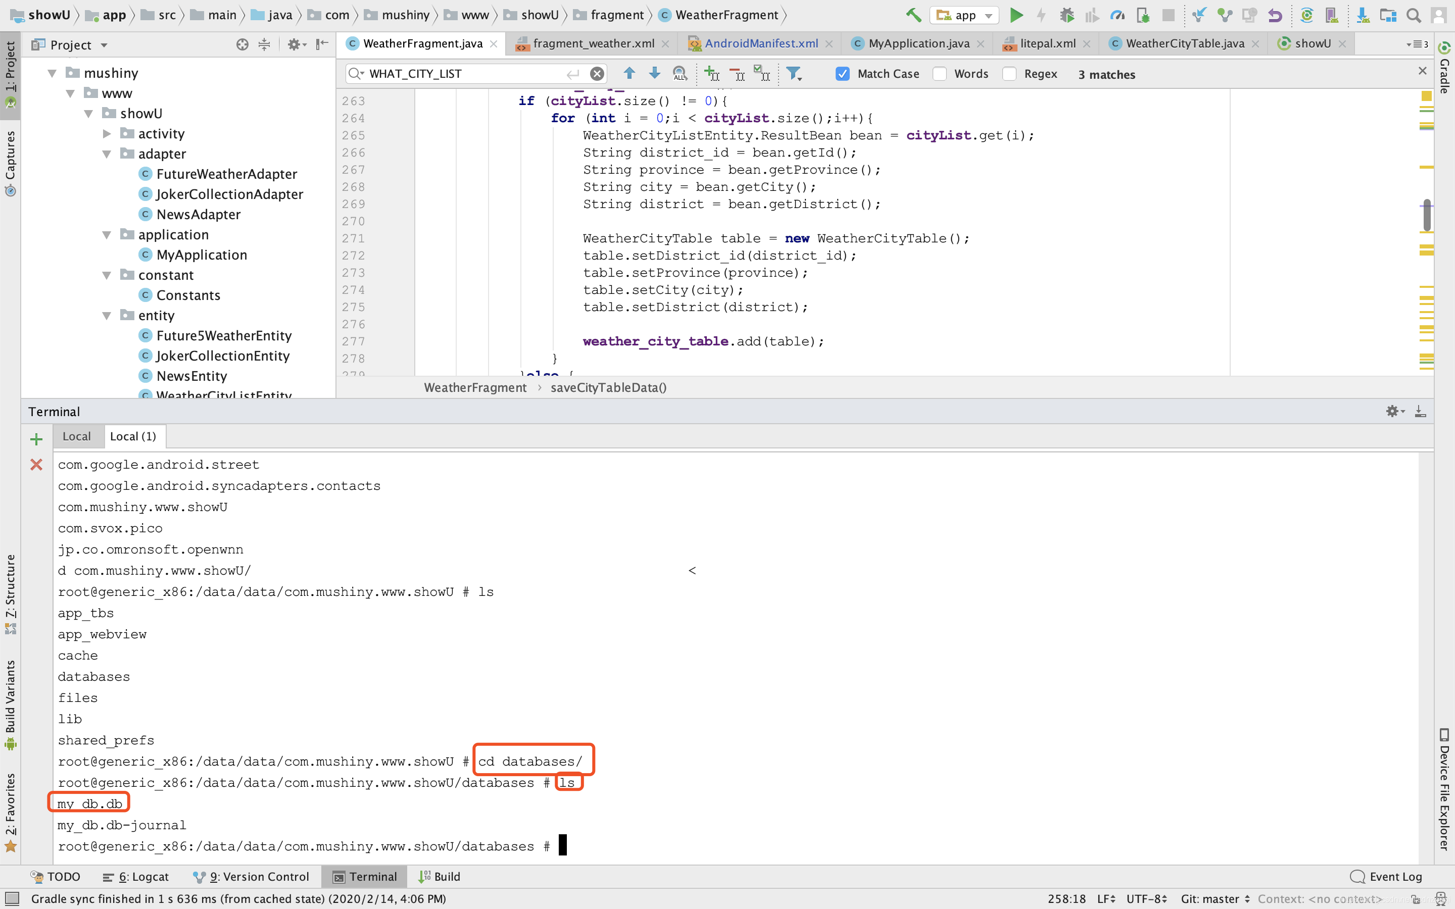Screen dimensions: 1455x909
Task: Select the Local terminal tab
Action: coord(76,436)
